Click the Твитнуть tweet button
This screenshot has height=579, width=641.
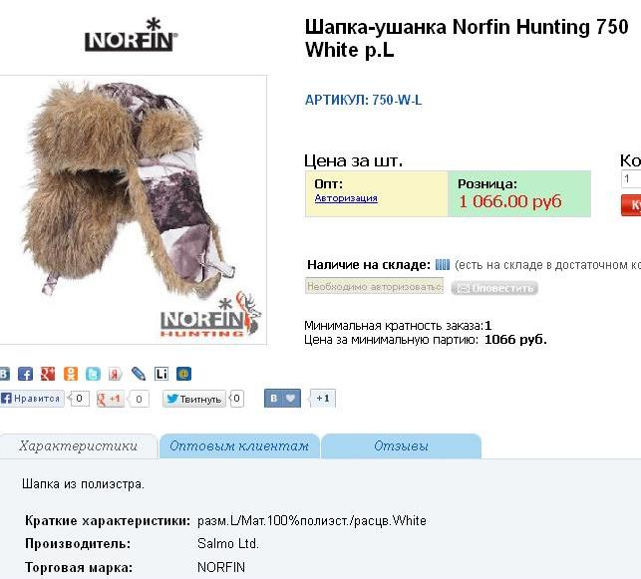[x=194, y=399]
